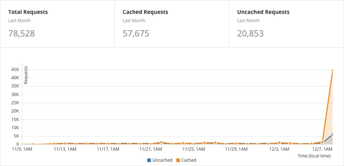The width and height of the screenshot is (344, 166).
Task: Click the 12/7, 1AM x-axis label
Action: tap(322, 149)
